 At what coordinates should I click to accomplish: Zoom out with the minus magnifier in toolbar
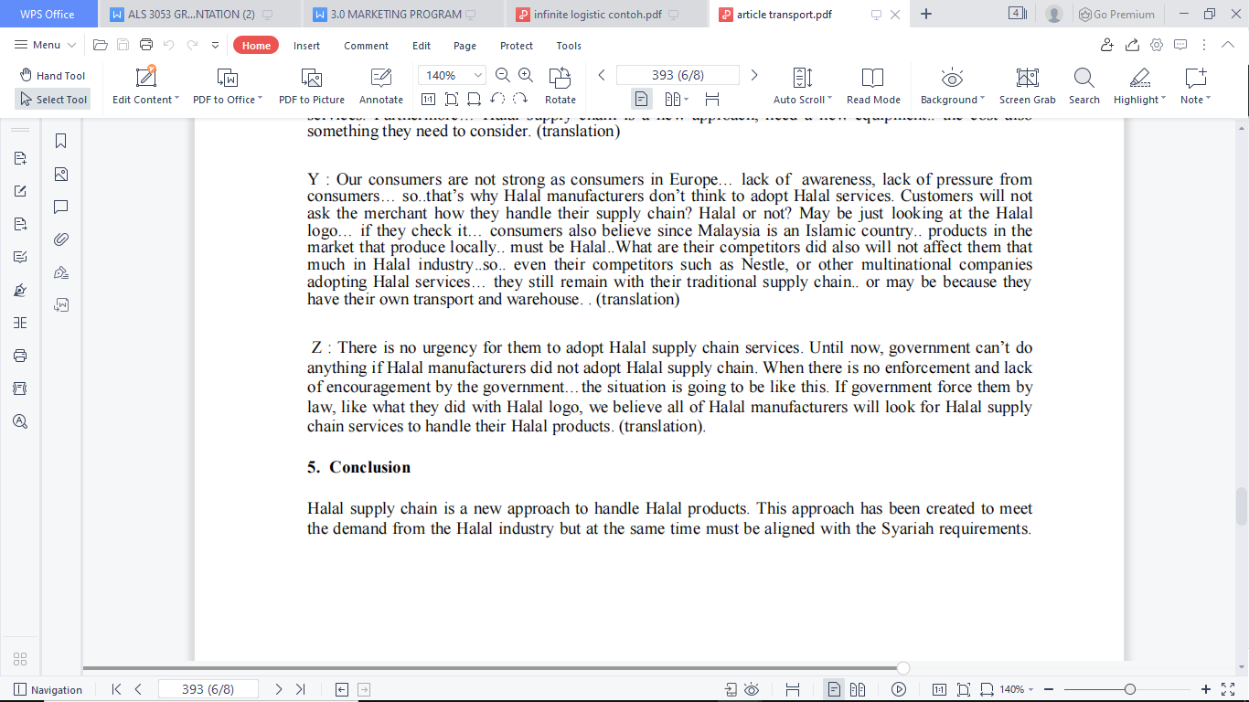pyautogui.click(x=503, y=75)
